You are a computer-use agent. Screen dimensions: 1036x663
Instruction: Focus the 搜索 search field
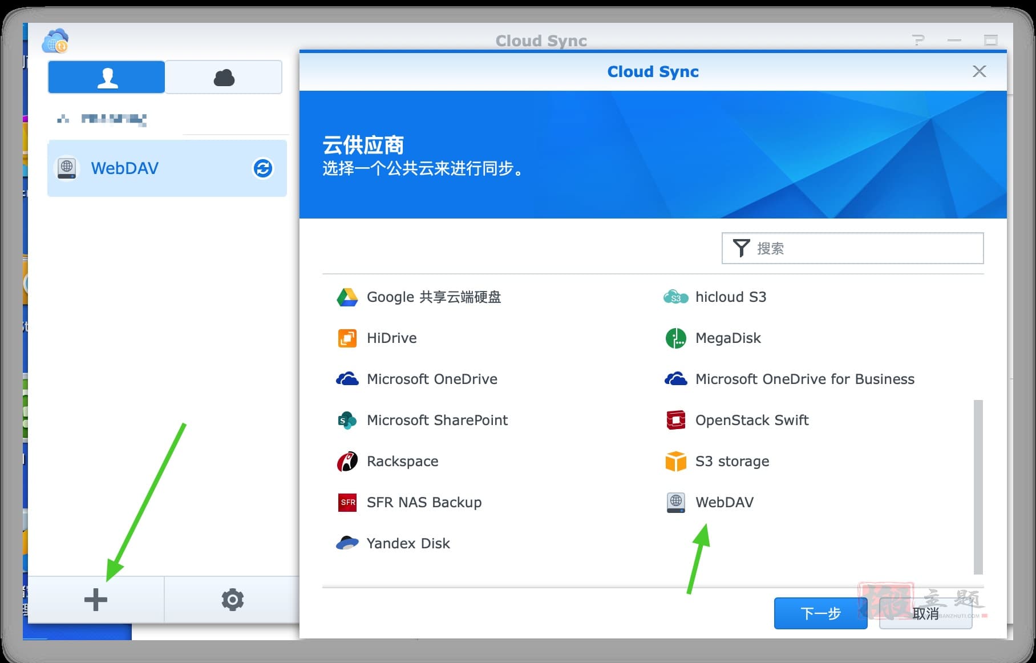point(852,248)
